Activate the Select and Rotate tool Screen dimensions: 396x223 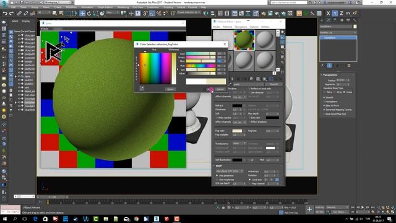tap(89, 14)
